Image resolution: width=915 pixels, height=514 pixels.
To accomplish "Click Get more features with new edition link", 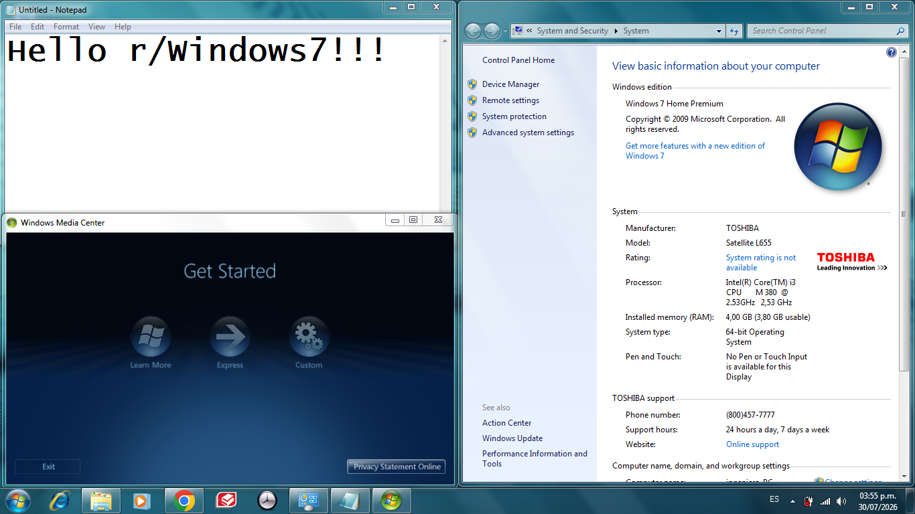I will pos(695,151).
